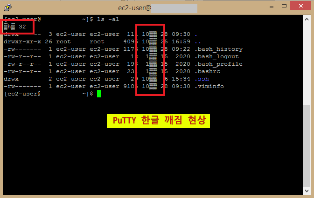Minimize the PuTTY window
Image resolution: width=314 pixels, height=198 pixels.
coord(272,7)
